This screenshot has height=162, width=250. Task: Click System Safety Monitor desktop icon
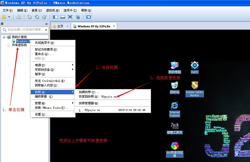coord(195,89)
